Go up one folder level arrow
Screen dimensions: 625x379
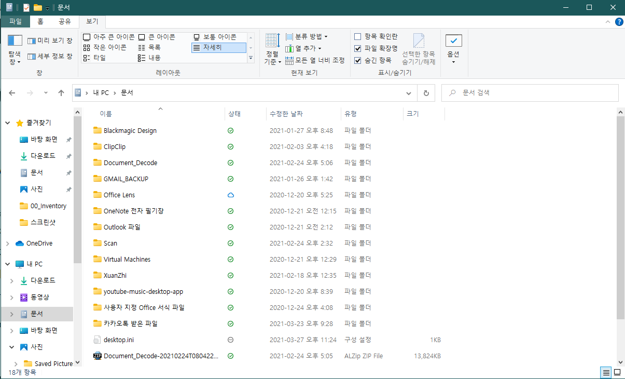(61, 93)
